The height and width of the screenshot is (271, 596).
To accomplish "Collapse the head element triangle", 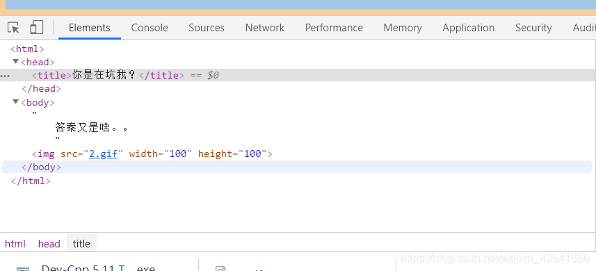I will [15, 61].
